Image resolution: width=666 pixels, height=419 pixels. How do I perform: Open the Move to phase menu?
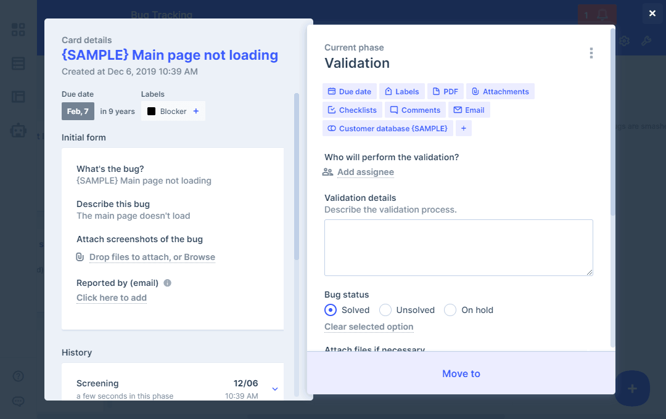[x=461, y=373]
